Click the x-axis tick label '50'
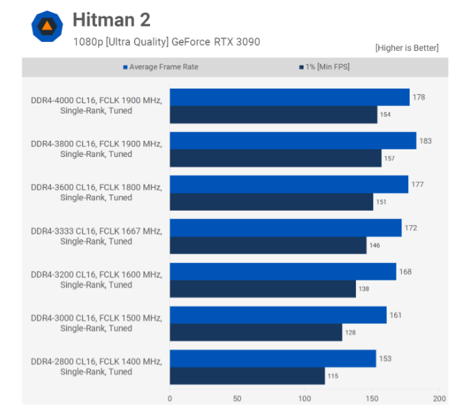The image size is (471, 411). [237, 399]
